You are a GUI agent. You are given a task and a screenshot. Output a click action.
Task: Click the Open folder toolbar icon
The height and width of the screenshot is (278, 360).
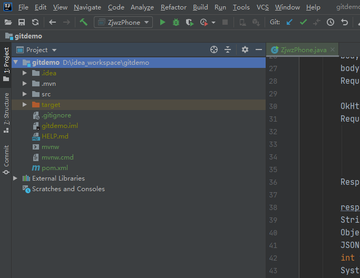pos(8,22)
